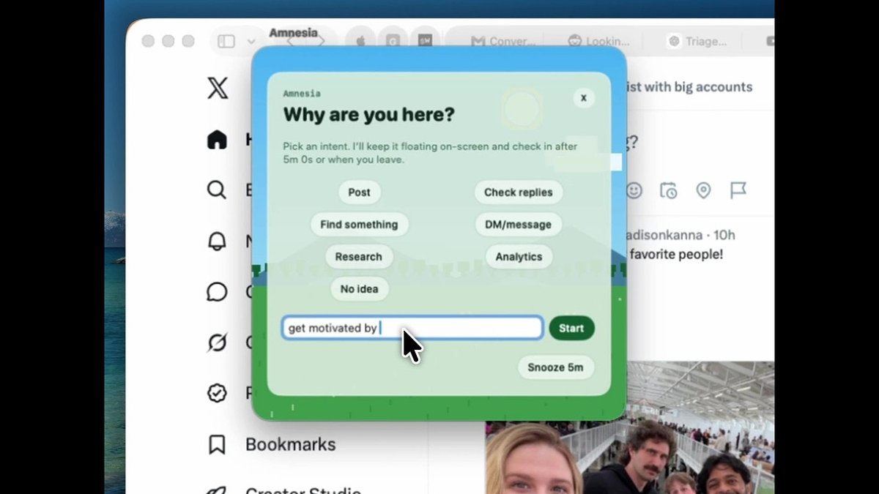This screenshot has height=494, width=879.
Task: Click the "favorite people!" post text
Action: click(x=676, y=255)
